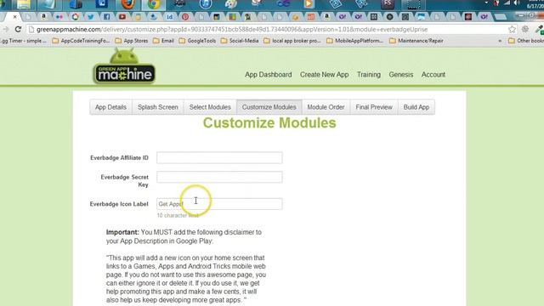This screenshot has height=306, width=544.
Task: Click the "Important:" disclaimer label
Action: tap(122, 232)
